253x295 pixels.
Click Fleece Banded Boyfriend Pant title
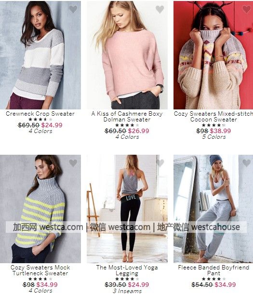pyautogui.click(x=213, y=270)
